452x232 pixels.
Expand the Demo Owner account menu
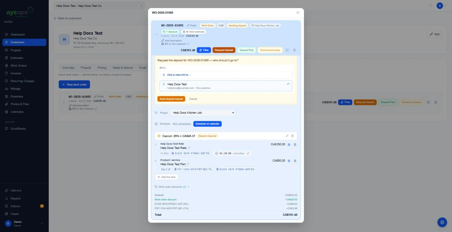point(24,224)
